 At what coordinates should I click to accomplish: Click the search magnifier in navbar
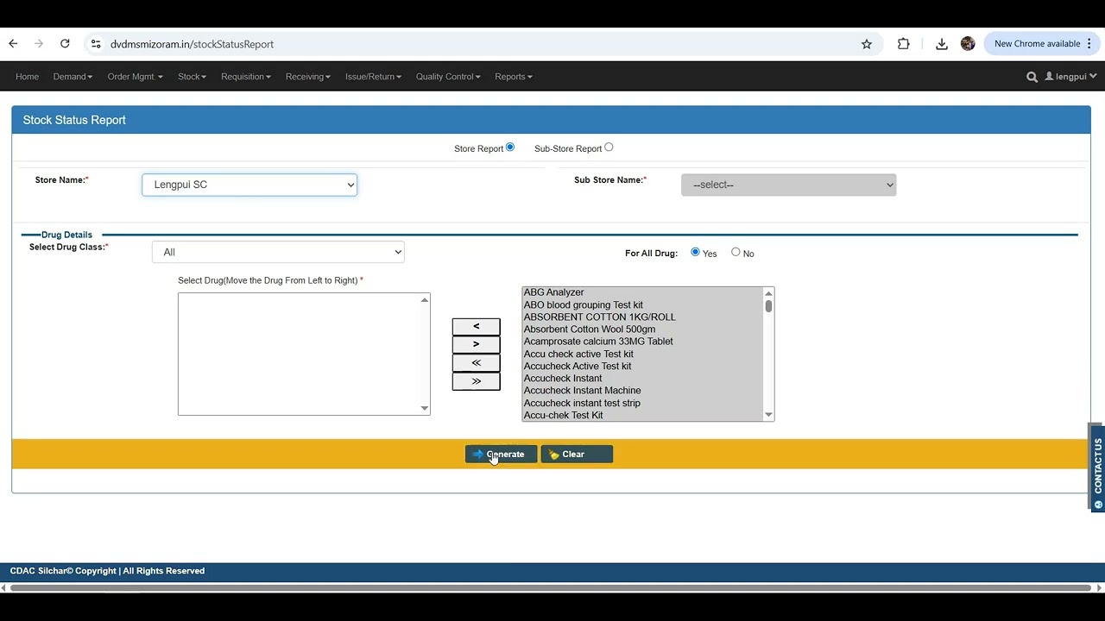click(1032, 77)
